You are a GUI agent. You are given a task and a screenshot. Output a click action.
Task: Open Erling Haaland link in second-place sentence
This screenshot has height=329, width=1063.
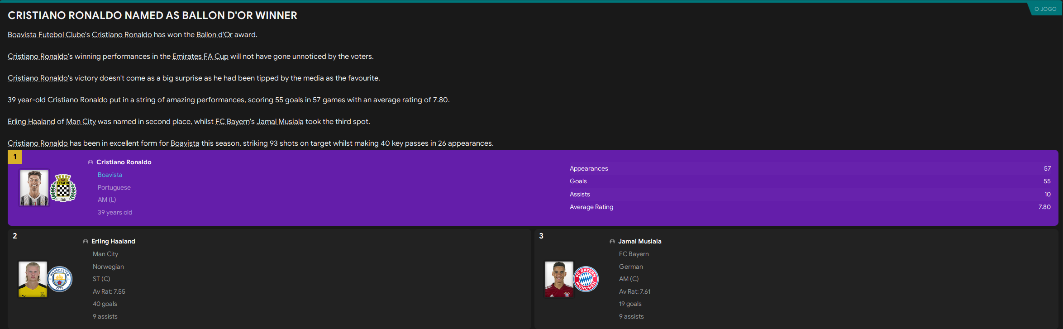tap(31, 122)
